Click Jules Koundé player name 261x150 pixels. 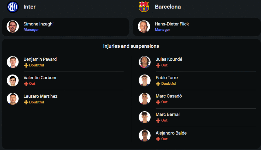tap(169, 59)
